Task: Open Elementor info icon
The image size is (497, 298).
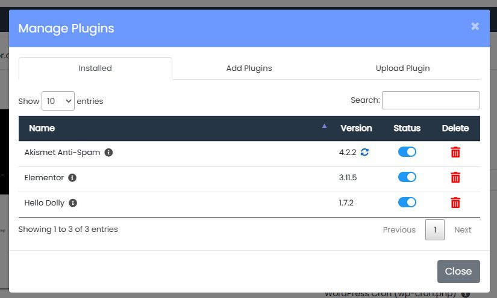Action: (72, 178)
